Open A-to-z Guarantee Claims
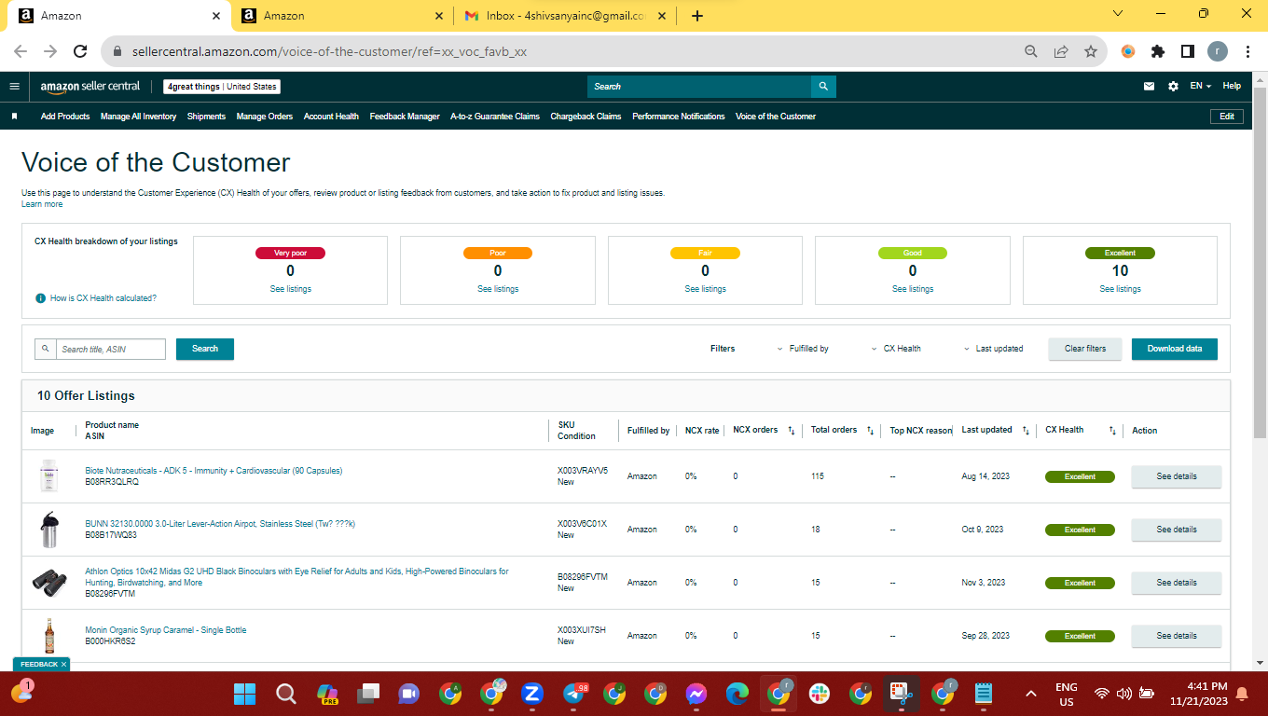Image resolution: width=1268 pixels, height=716 pixels. (495, 117)
